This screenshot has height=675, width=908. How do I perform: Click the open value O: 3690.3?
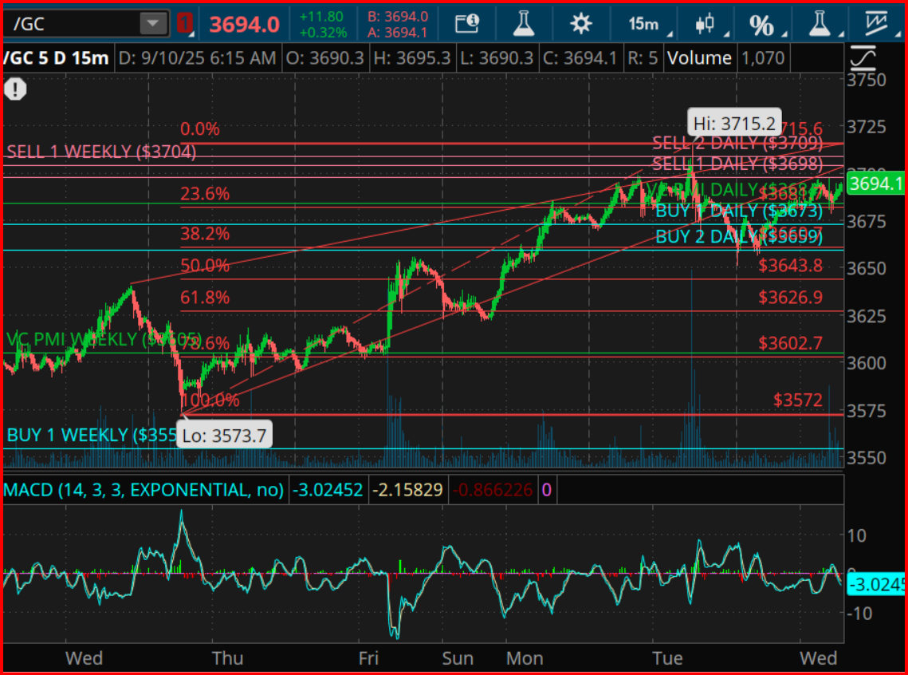325,58
